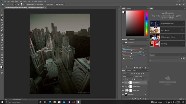The width and height of the screenshot is (186, 104).
Task: Select the Hand tool
Action: (x=2, y=58)
